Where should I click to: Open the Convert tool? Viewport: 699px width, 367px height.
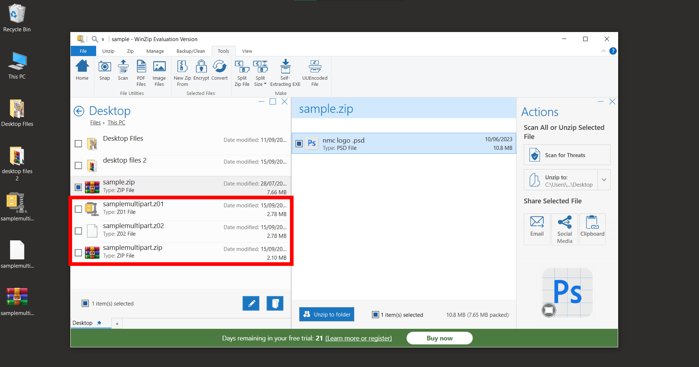(219, 72)
